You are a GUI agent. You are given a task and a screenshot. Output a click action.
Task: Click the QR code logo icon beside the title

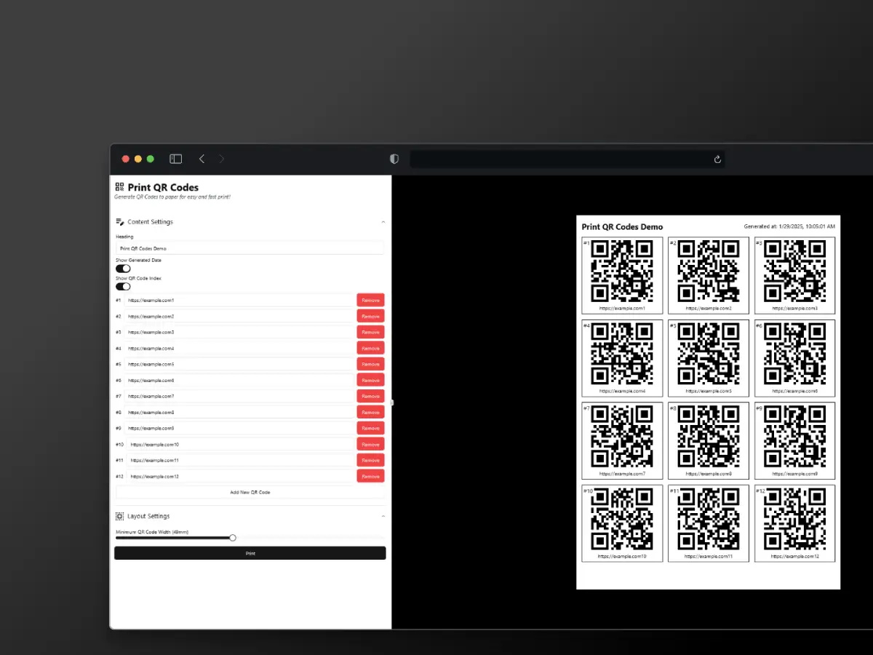(120, 187)
